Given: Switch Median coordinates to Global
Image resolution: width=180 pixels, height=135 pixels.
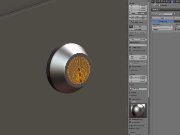Looking at the screenshot, I should click(133, 13).
